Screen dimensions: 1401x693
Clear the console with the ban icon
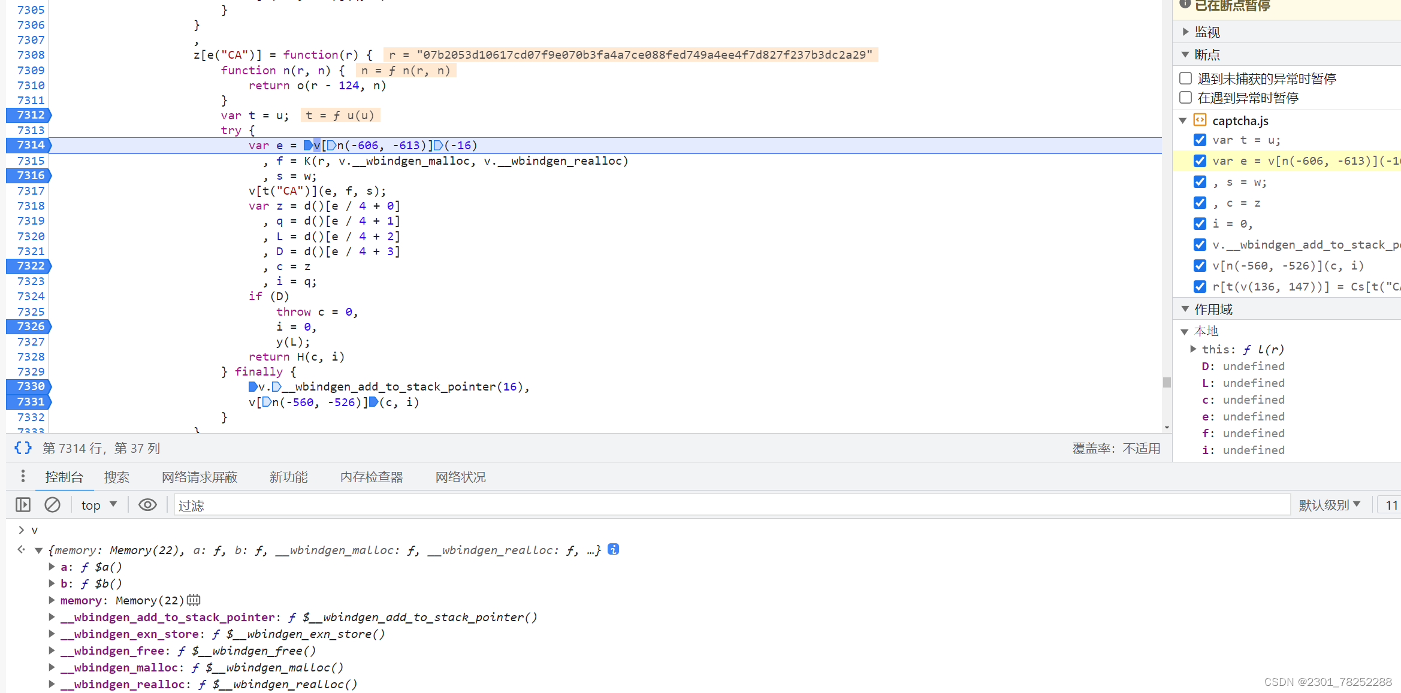click(53, 505)
